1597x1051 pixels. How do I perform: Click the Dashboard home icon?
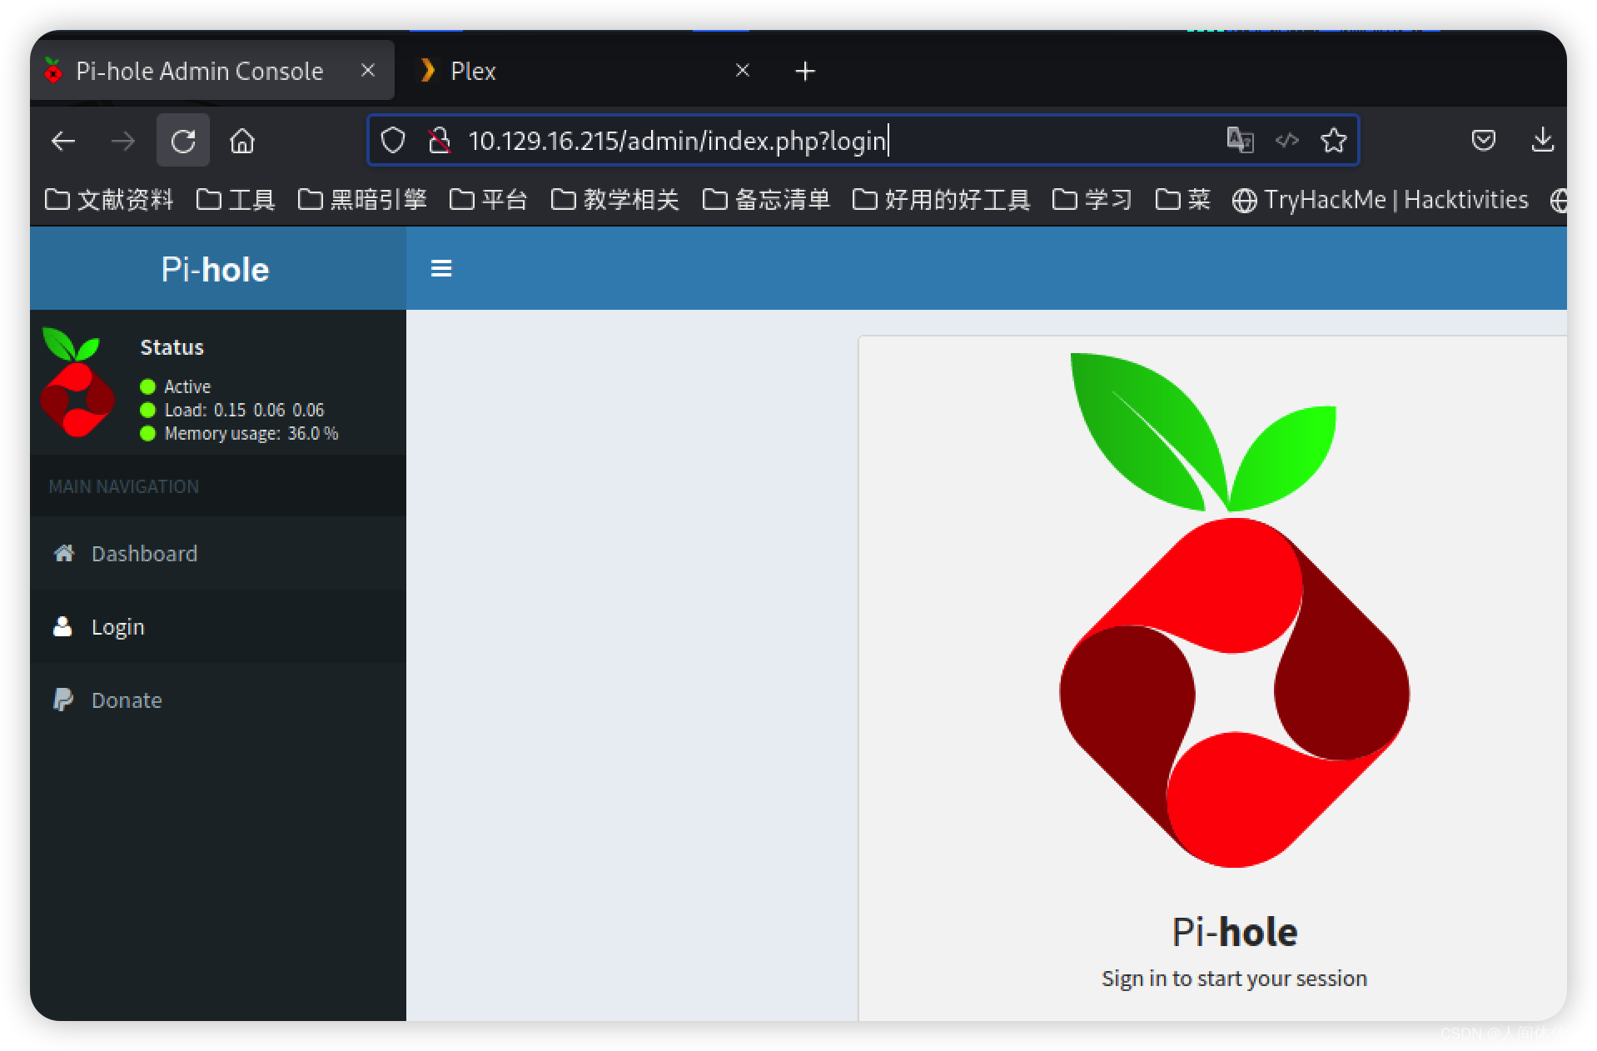tap(64, 553)
